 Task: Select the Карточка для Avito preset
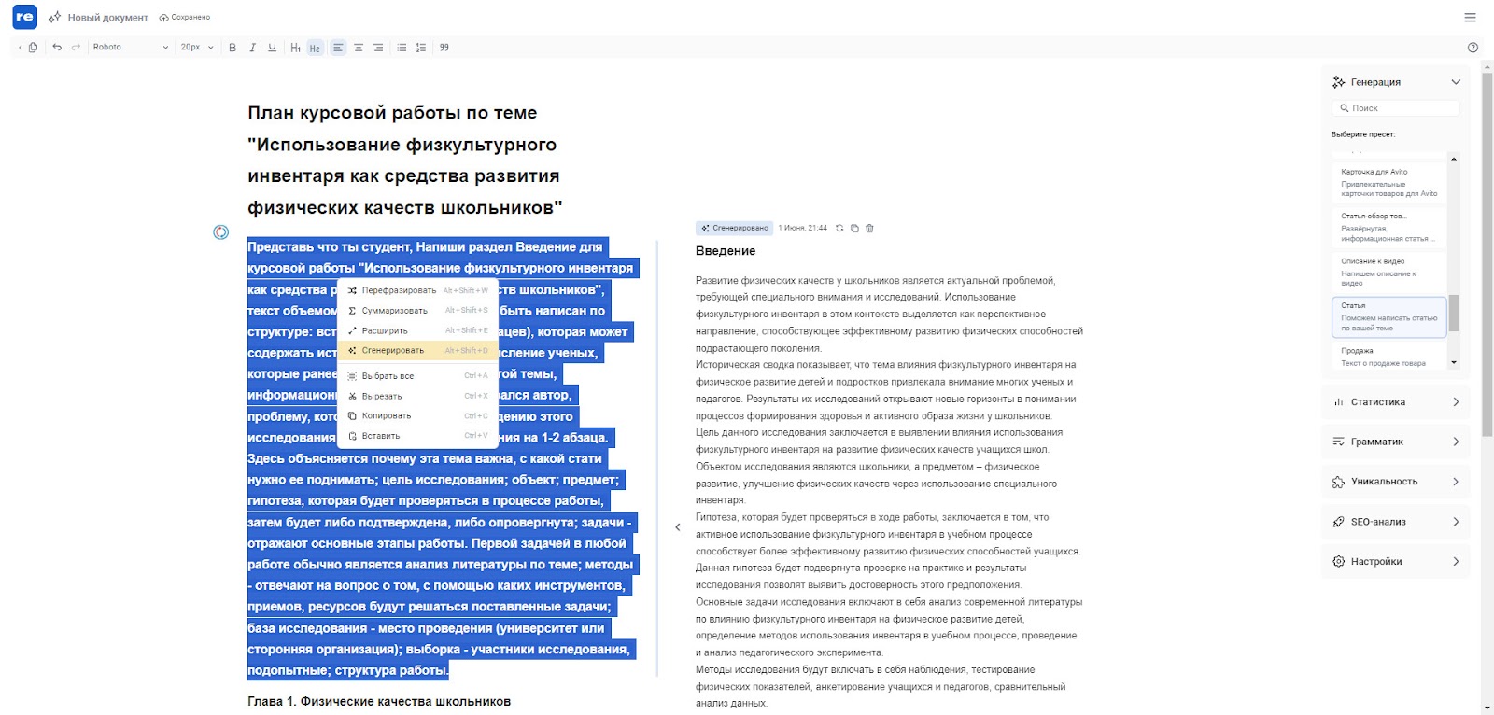tap(1389, 183)
